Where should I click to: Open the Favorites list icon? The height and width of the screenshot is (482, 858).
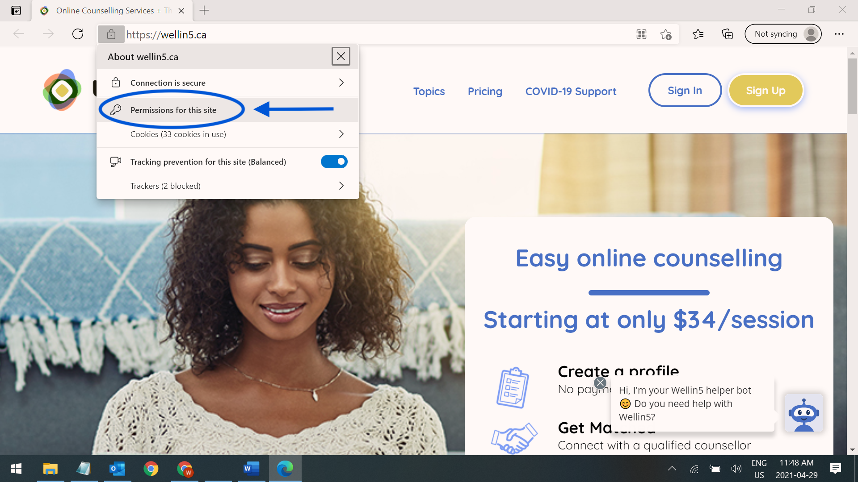(x=698, y=34)
